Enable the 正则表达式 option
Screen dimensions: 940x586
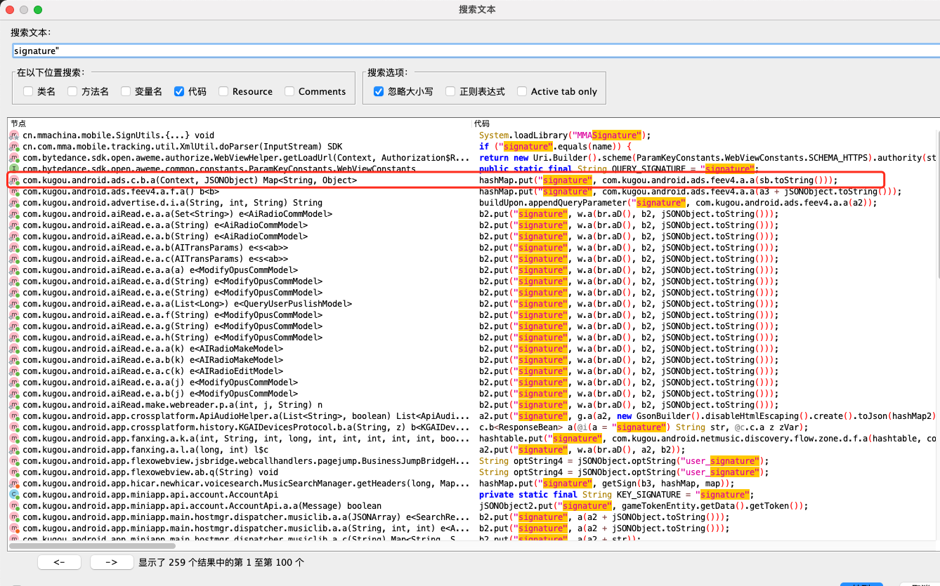point(450,91)
